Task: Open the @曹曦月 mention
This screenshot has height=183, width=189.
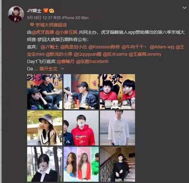Action: pos(65,61)
